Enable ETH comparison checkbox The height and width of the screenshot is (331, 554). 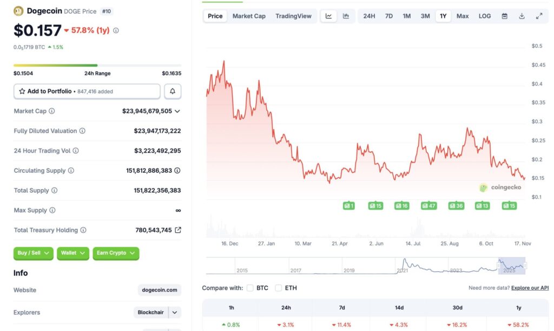pos(278,288)
